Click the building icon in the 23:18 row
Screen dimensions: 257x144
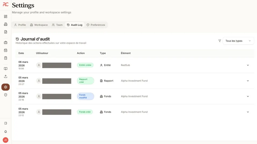coord(101,96)
